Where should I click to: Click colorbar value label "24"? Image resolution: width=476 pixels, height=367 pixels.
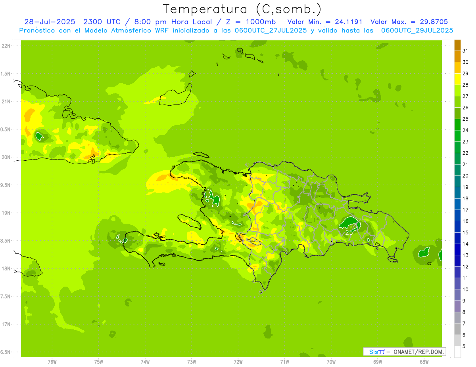[466, 130]
